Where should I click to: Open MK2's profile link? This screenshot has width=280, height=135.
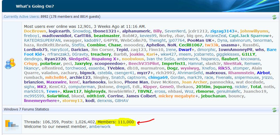(x=42, y=87)
